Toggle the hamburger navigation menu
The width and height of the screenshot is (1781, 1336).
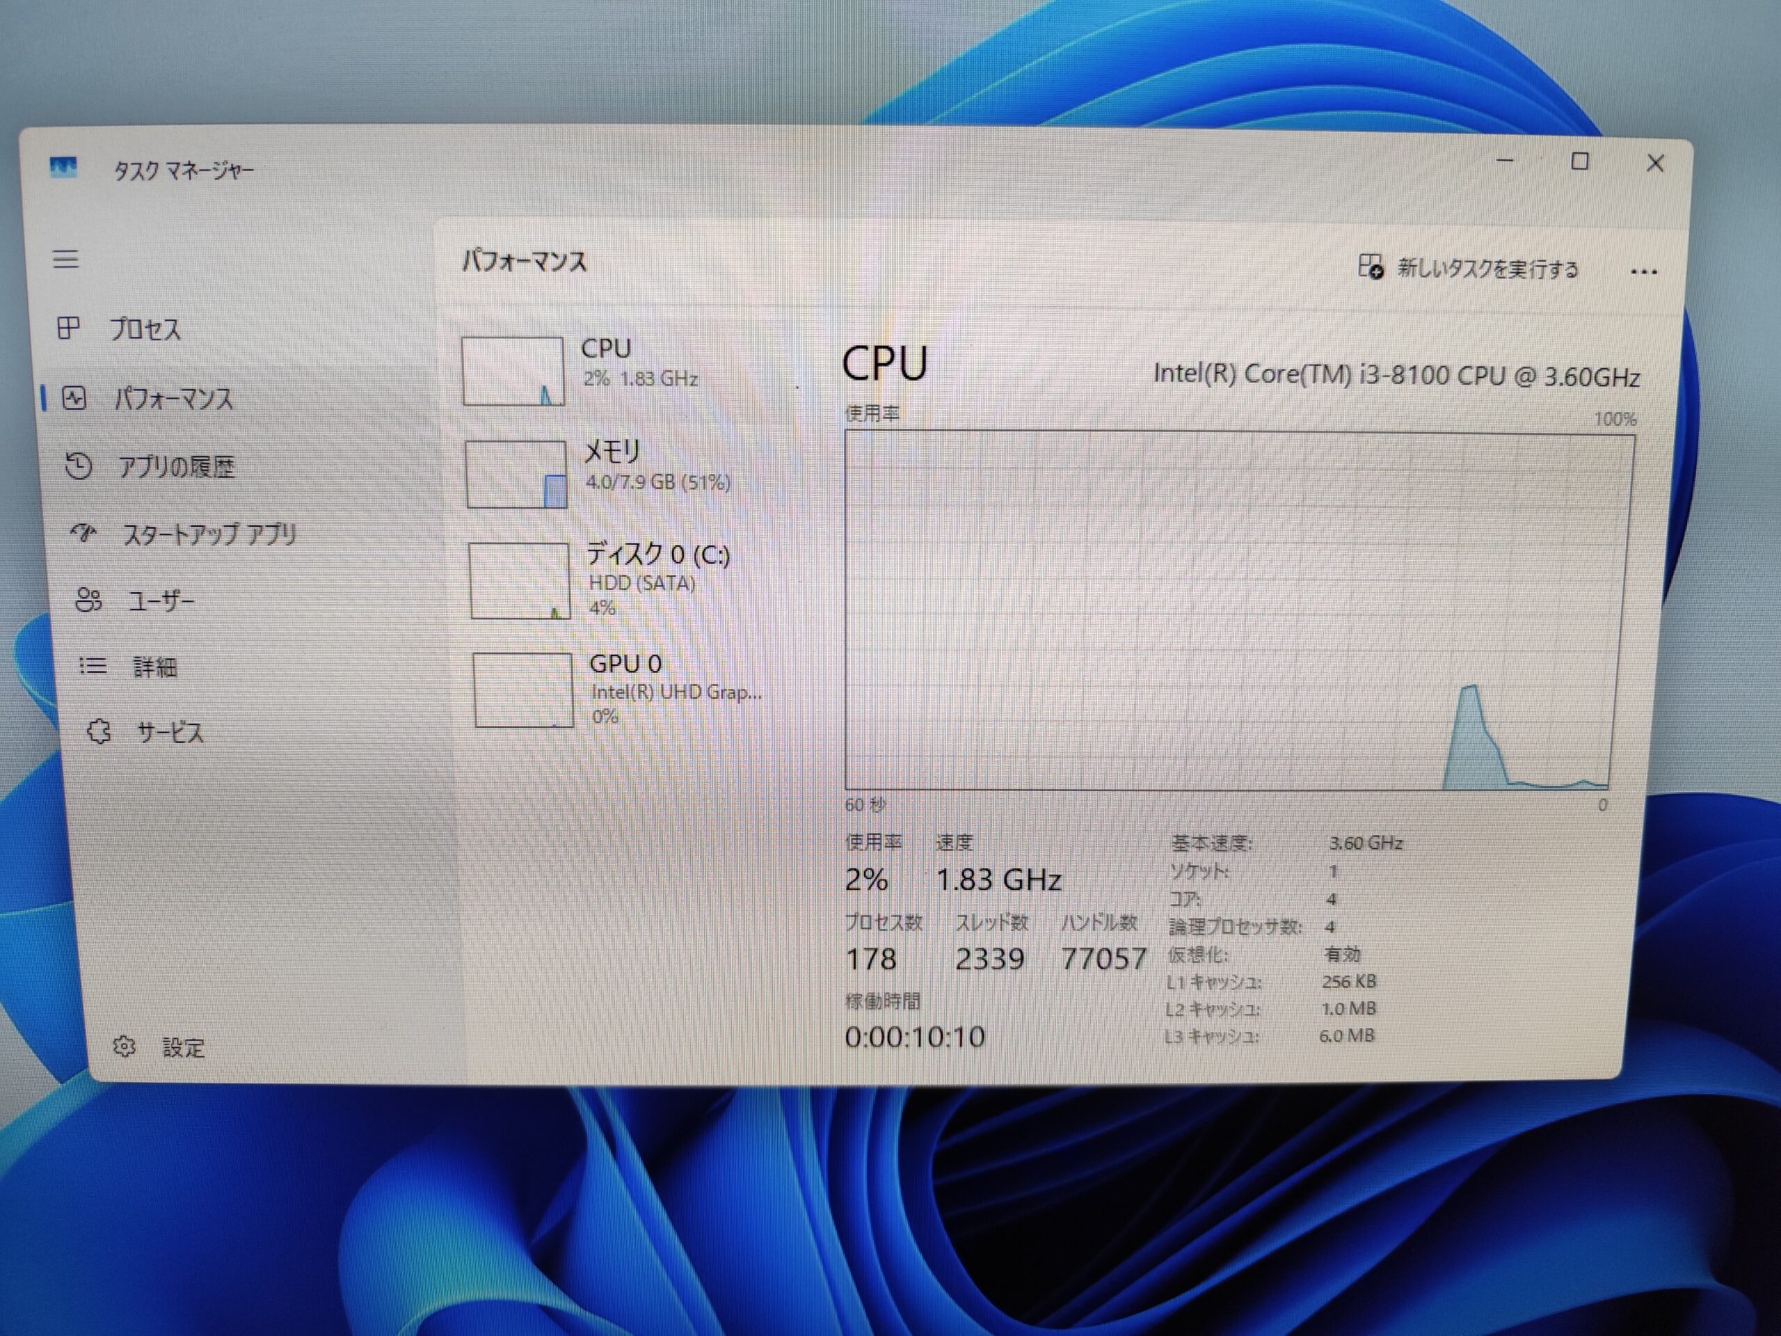click(x=66, y=260)
